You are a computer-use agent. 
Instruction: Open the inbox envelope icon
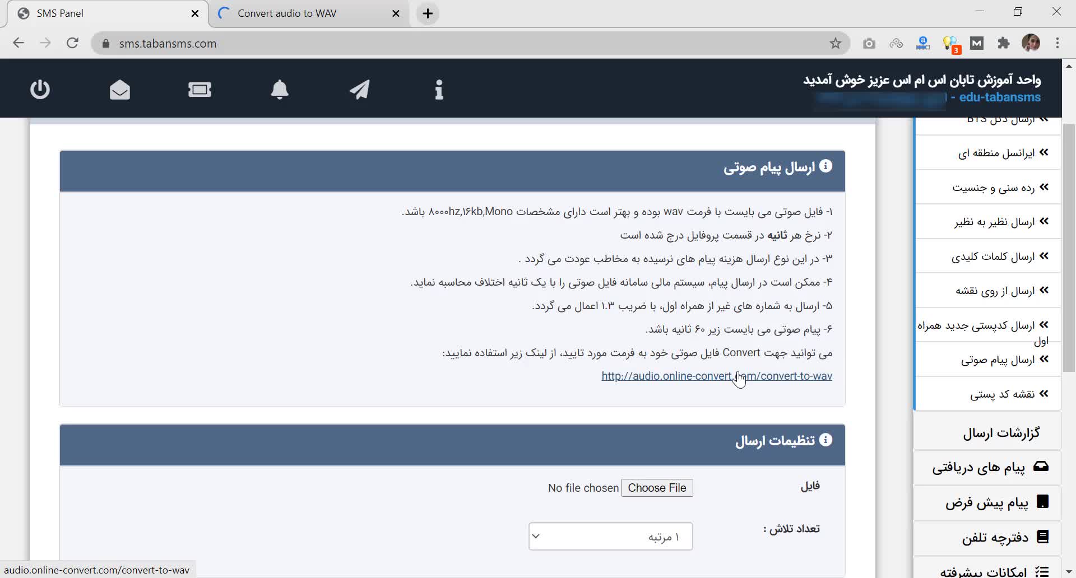tap(120, 90)
